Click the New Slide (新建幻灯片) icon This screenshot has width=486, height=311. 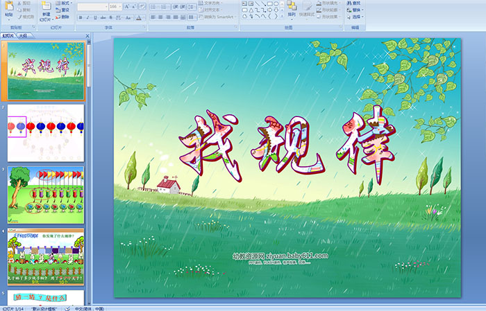pyautogui.click(x=46, y=7)
